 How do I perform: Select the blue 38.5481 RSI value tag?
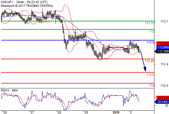pos(162,102)
